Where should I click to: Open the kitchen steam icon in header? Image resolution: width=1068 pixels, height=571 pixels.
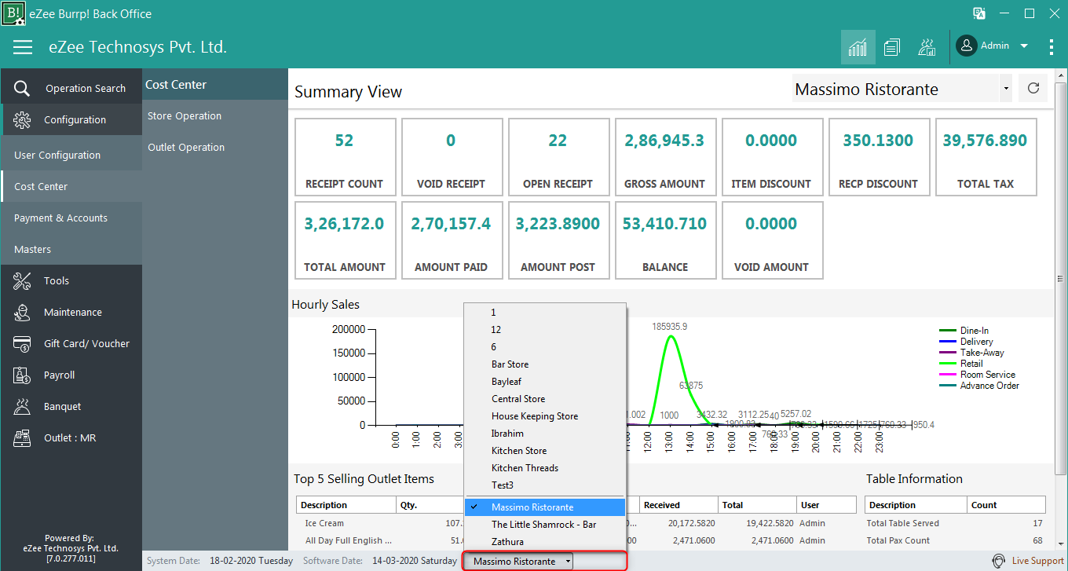pos(927,47)
